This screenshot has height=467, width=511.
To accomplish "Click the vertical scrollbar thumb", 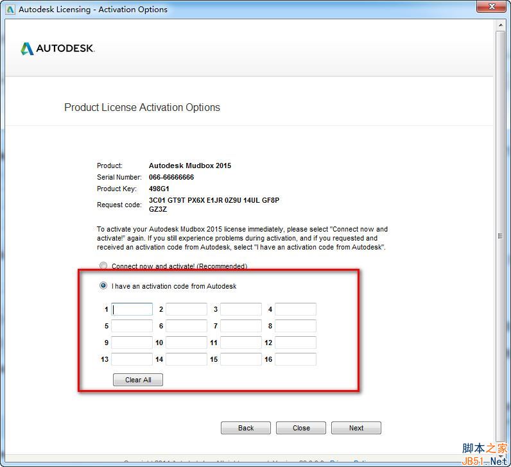I will [x=501, y=236].
